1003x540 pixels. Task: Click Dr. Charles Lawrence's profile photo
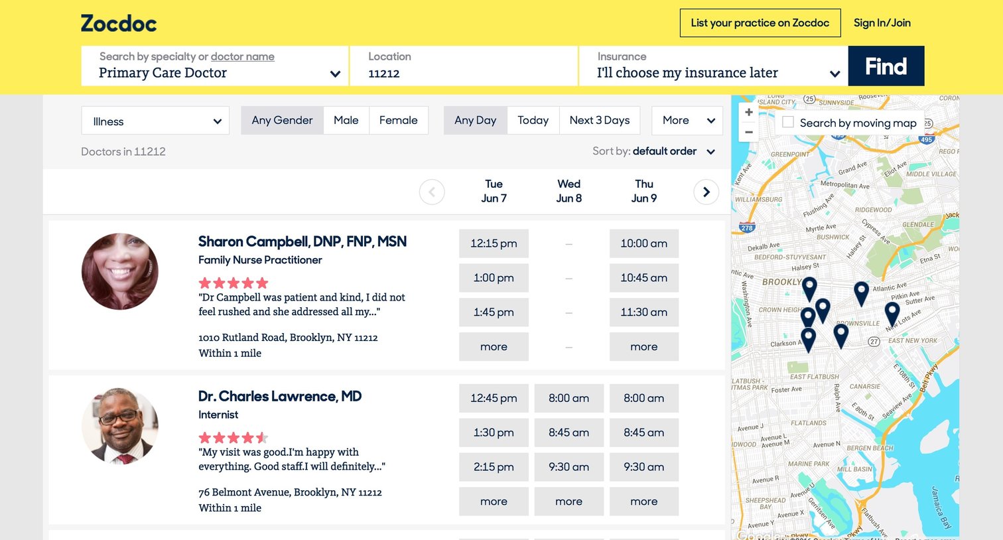120,426
